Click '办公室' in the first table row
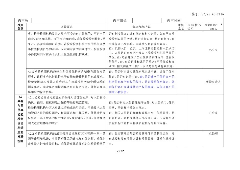This screenshot has width=240, height=170. tap(213, 50)
